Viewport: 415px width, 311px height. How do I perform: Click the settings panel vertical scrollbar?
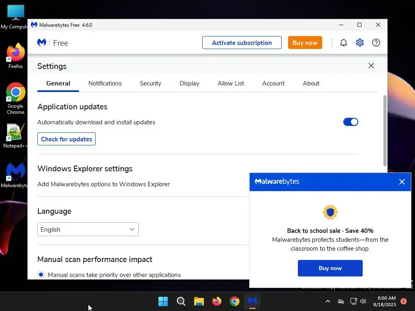385,131
